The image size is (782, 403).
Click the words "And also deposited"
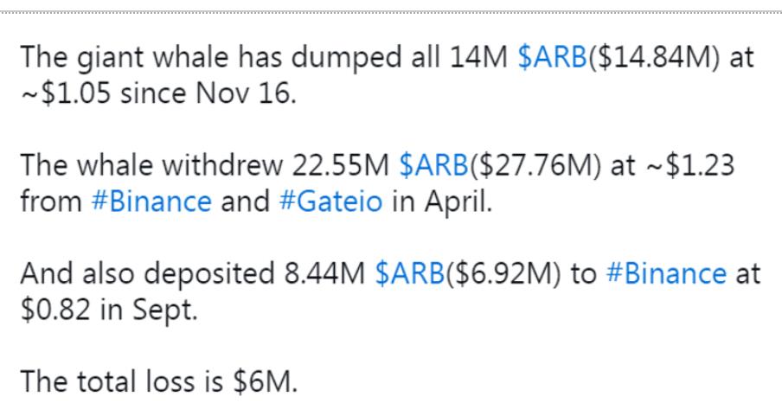click(x=148, y=273)
